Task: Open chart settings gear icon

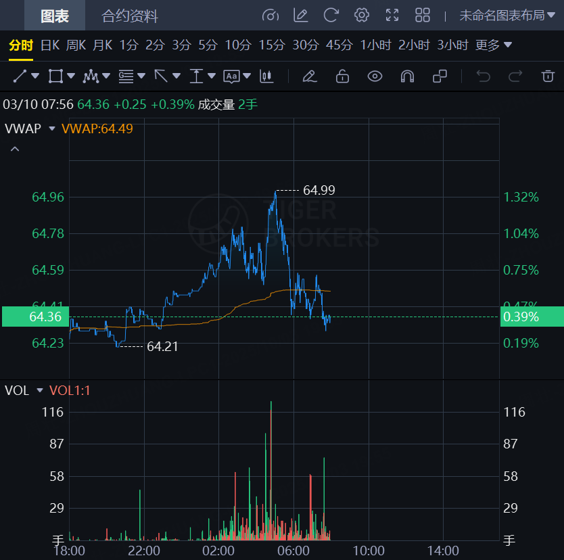Action: tap(362, 15)
